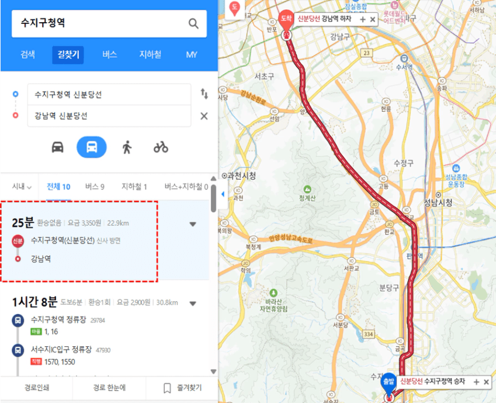Click the 경로인쇄 button
This screenshot has width=496, height=403.
(37, 388)
